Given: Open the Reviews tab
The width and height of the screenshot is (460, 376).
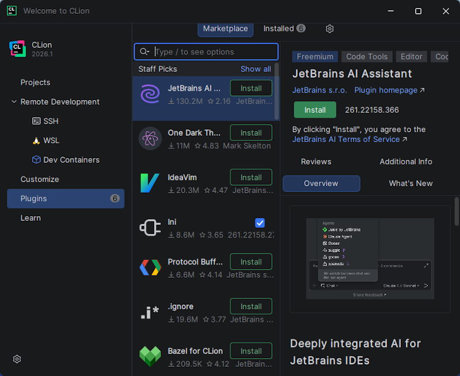Looking at the screenshot, I should pyautogui.click(x=316, y=162).
